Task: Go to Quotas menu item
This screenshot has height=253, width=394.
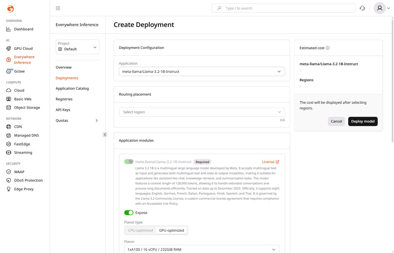Action: click(62, 120)
